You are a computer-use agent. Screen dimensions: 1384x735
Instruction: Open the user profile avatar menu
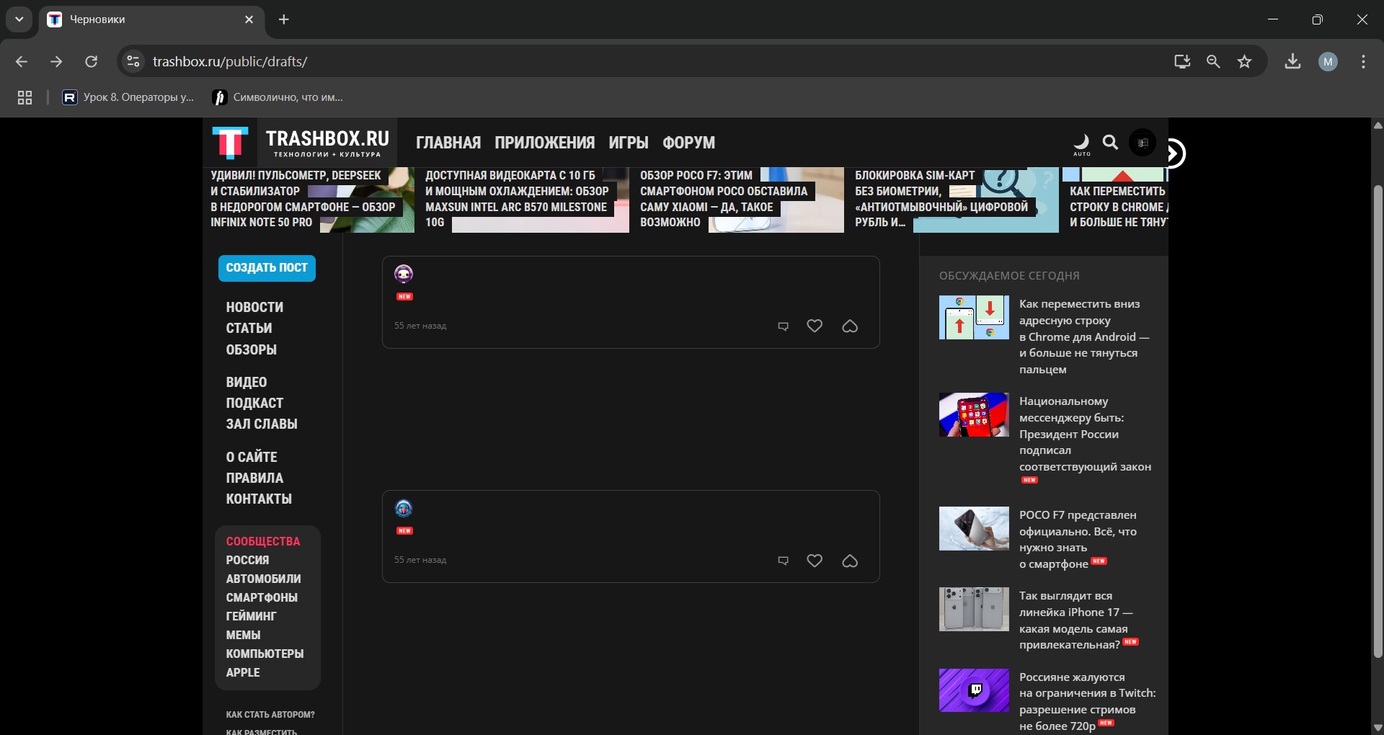1143,143
